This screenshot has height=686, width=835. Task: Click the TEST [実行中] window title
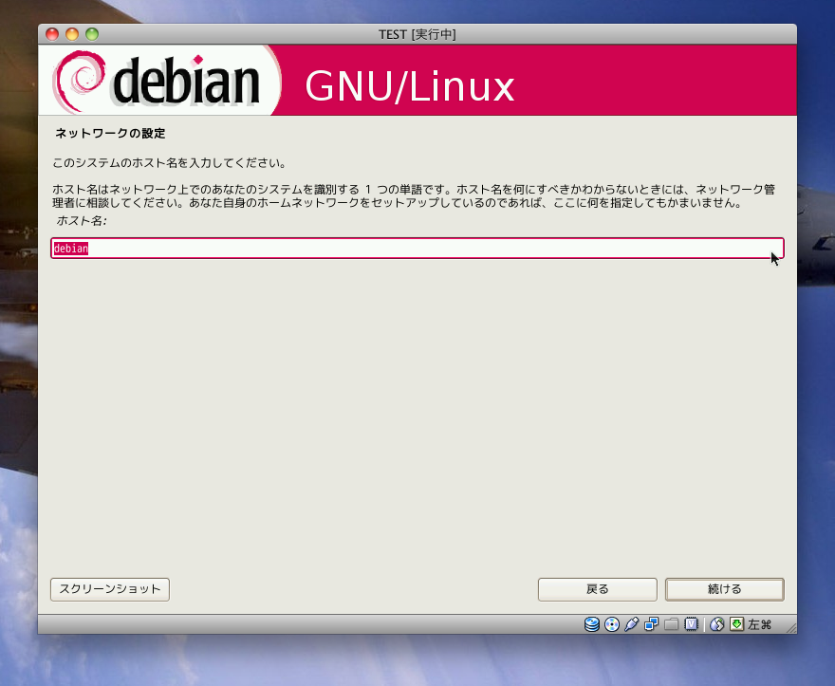(x=417, y=34)
